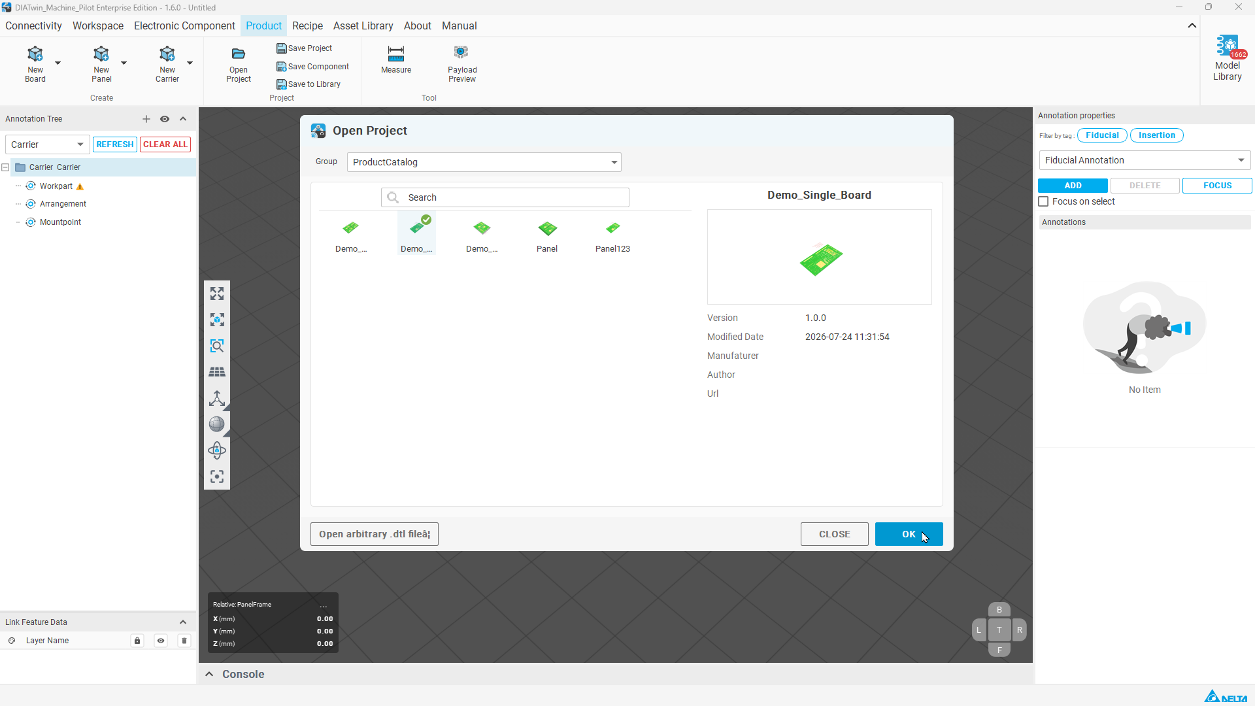Click delete icon in Layer Name row
Image resolution: width=1255 pixels, height=706 pixels.
click(x=184, y=641)
